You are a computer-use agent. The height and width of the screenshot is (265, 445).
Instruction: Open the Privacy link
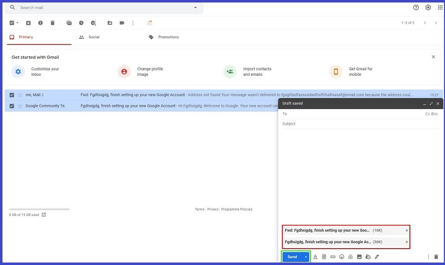point(213,209)
